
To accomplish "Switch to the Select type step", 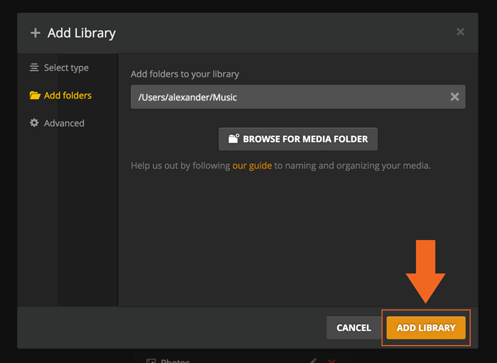I will (x=66, y=67).
